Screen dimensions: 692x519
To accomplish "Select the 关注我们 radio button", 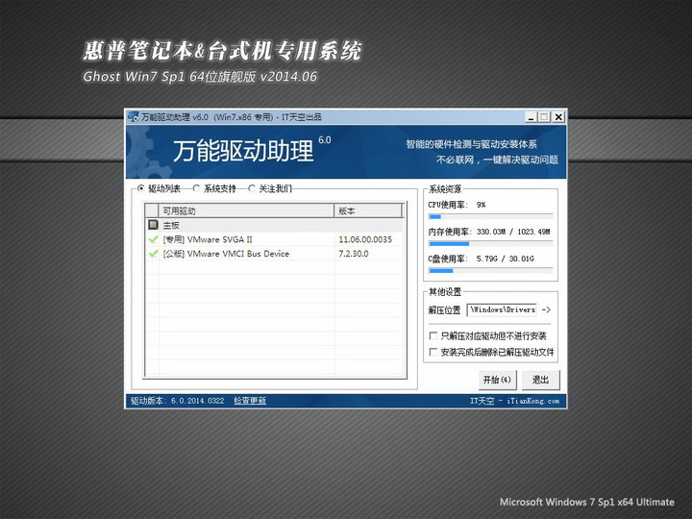I will [x=253, y=188].
